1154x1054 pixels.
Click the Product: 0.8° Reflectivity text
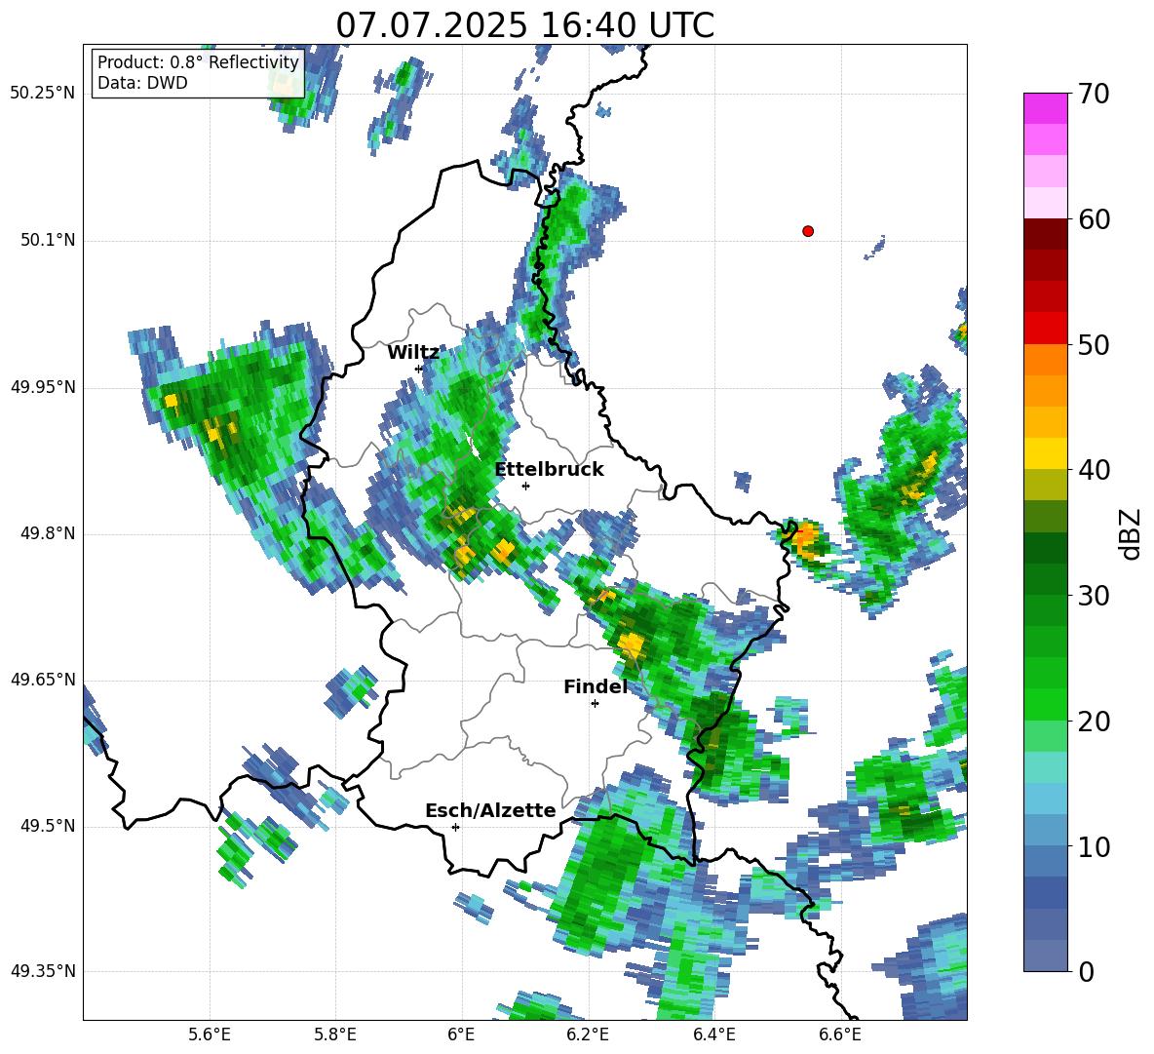(198, 62)
